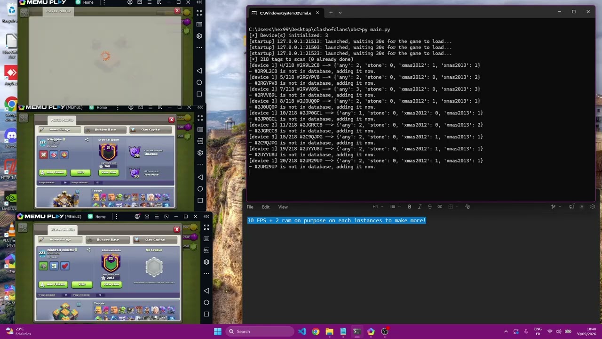Image resolution: width=602 pixels, height=339 pixels.
Task: Toggle strikethrough formatting in Notepad
Action: click(429, 207)
